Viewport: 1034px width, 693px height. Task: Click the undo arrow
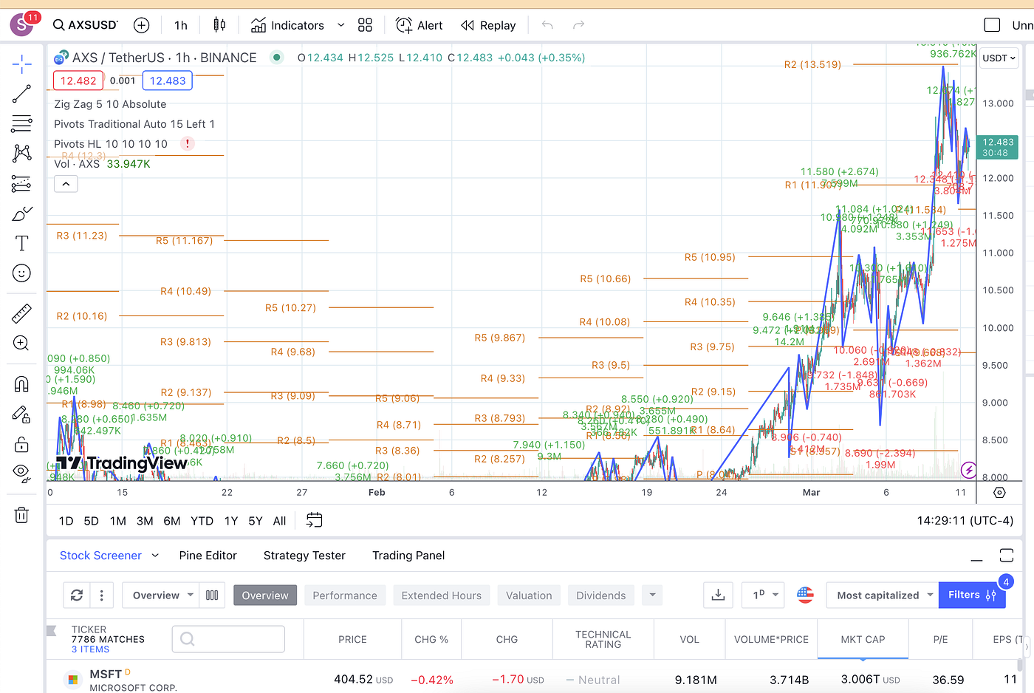[547, 25]
